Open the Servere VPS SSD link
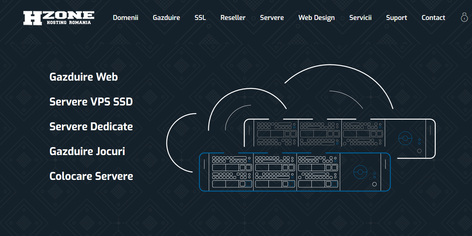The width and height of the screenshot is (472, 236). (91, 102)
